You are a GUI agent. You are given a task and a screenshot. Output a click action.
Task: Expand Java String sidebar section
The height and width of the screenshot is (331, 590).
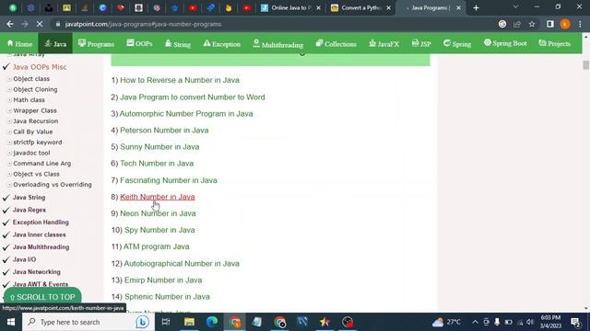click(29, 197)
